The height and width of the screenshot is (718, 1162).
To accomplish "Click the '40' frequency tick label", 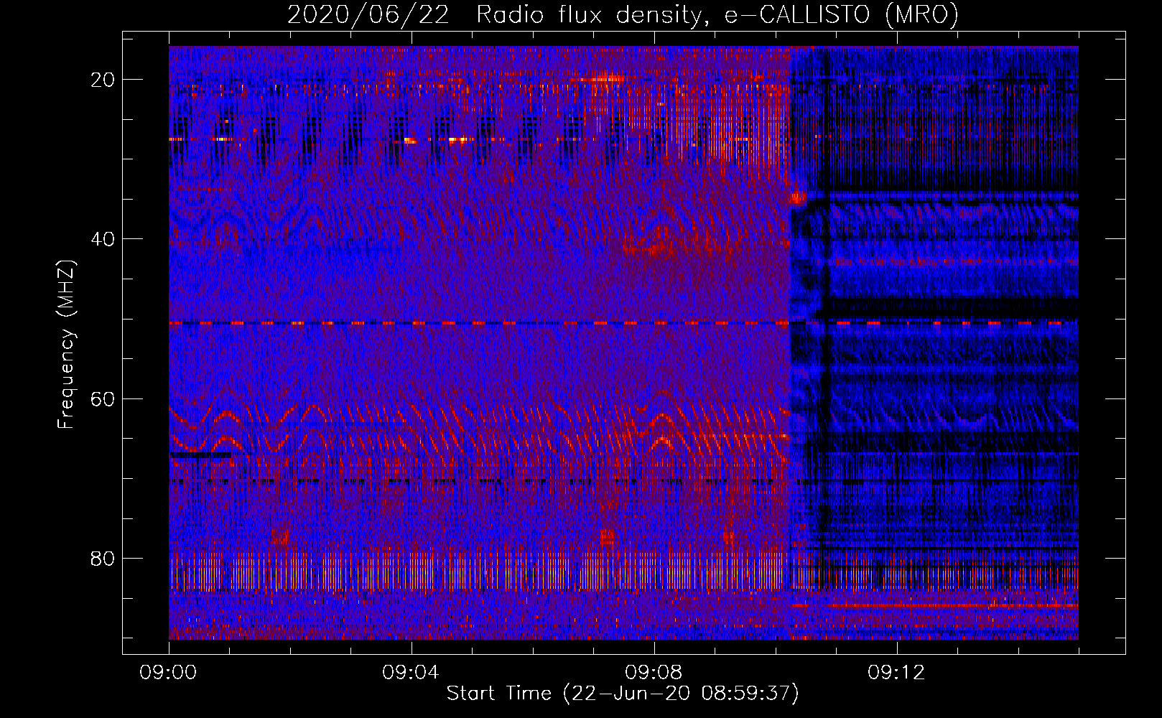I will click(x=103, y=239).
